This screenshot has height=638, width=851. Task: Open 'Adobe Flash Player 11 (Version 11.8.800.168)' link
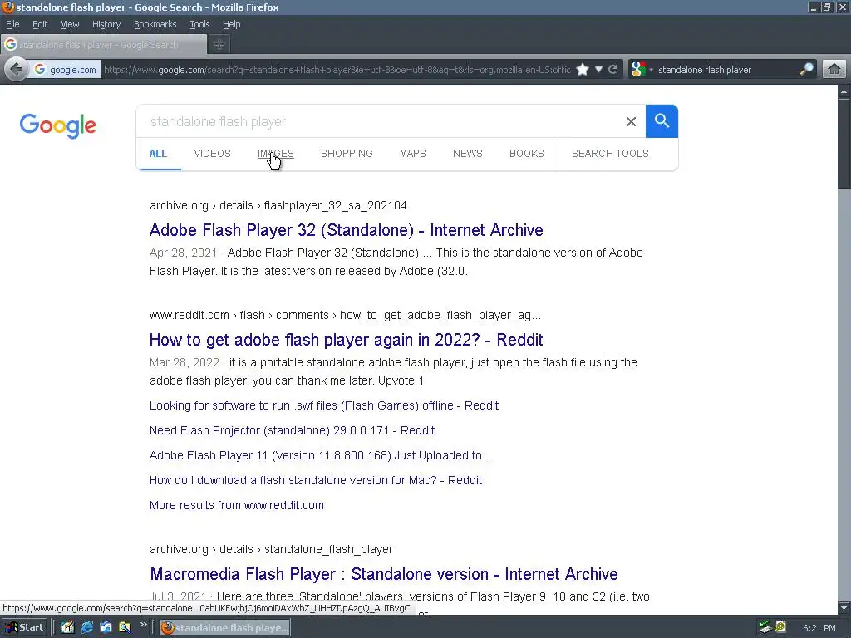pyautogui.click(x=322, y=456)
